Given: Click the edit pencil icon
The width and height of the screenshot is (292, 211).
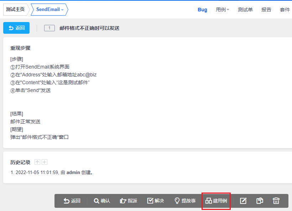Looking at the screenshot, I should coord(243,201).
